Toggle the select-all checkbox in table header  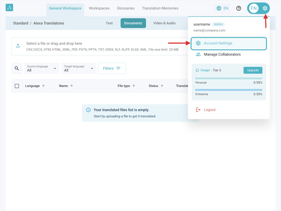tap(17, 86)
